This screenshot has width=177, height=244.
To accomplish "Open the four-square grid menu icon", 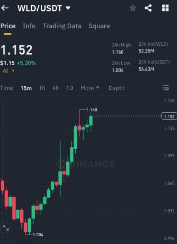I will [165, 8].
